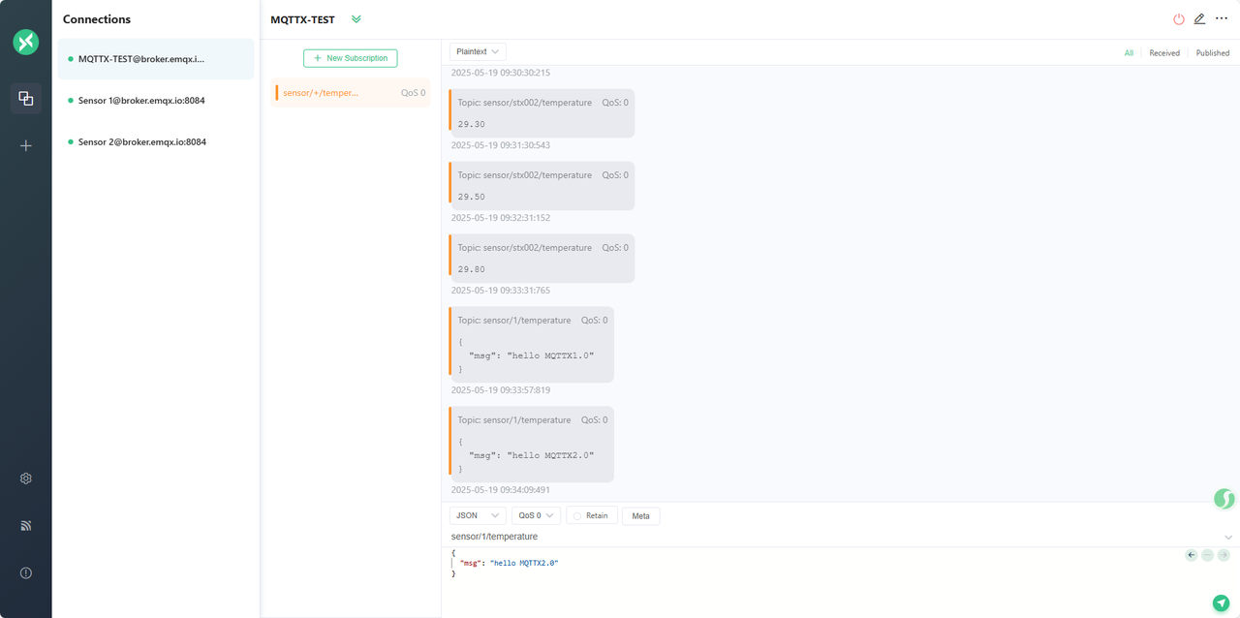Open the Log feed icon in sidebar
The image size is (1240, 618).
[x=26, y=526]
